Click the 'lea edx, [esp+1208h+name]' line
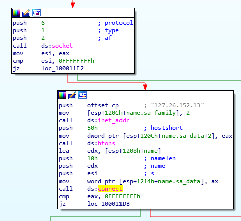Image resolution: width=241 pixels, height=221 pixels. pos(110,151)
